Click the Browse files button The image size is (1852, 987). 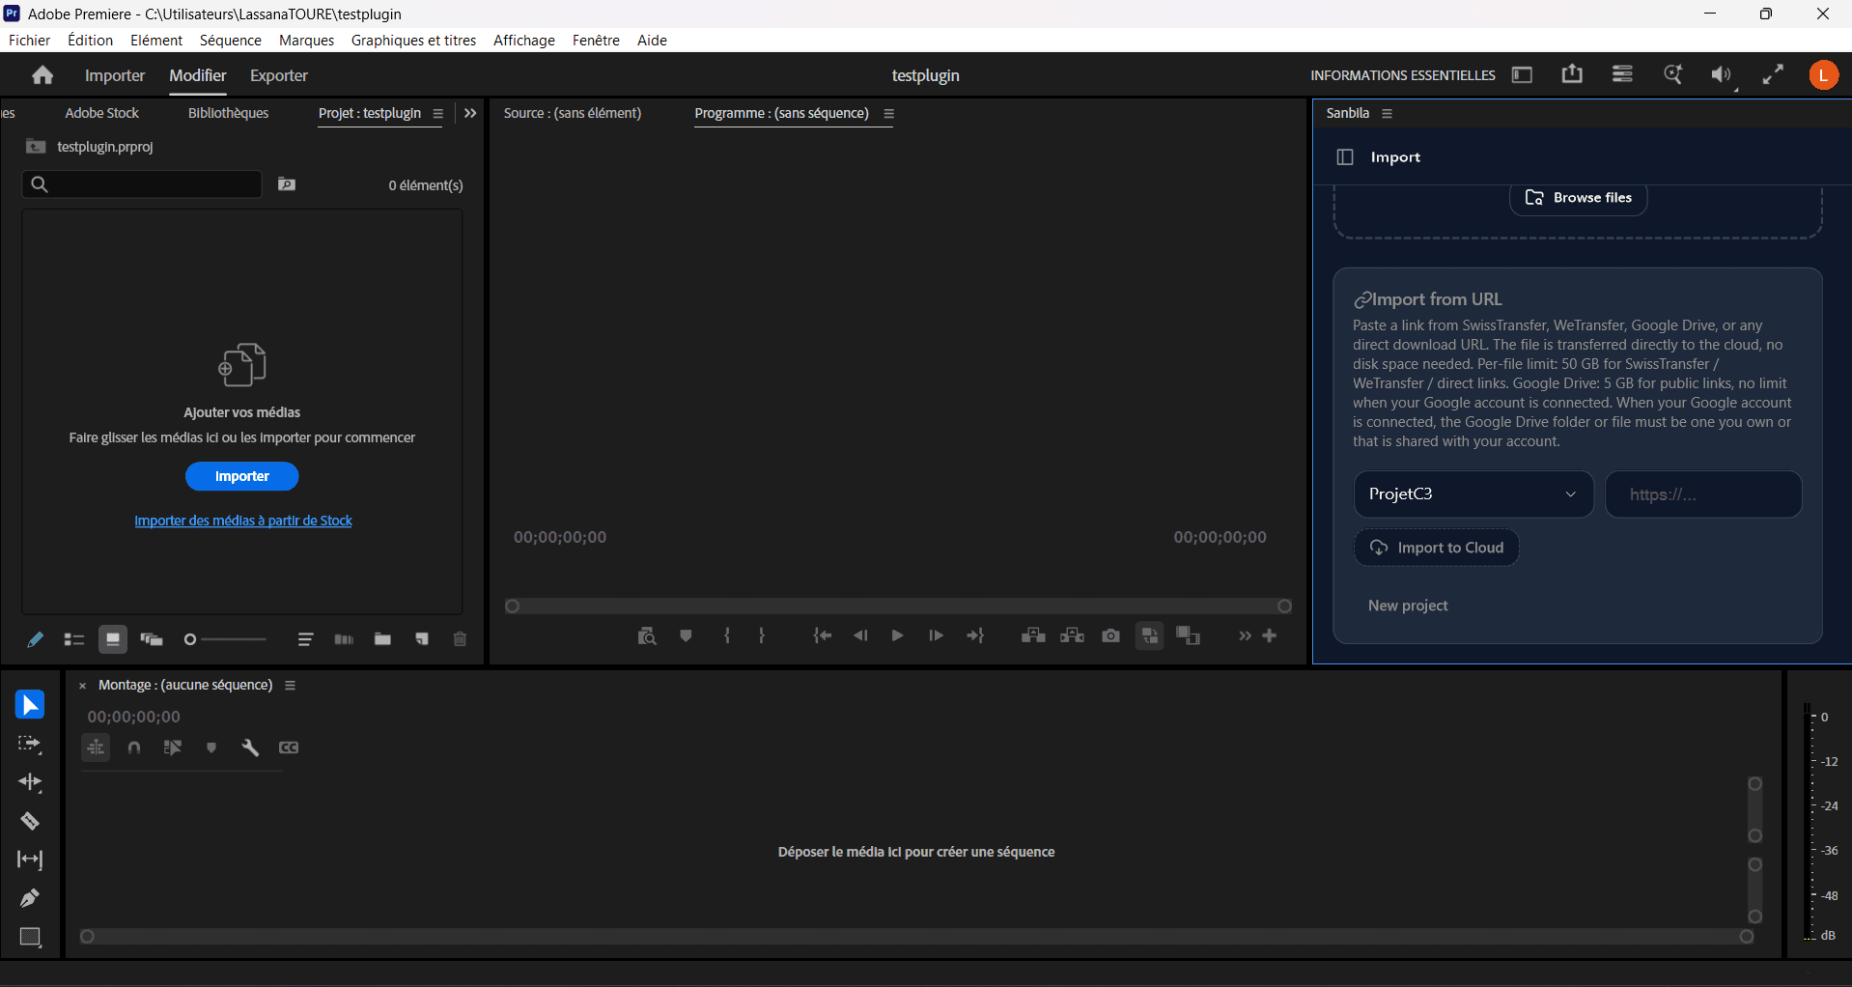coord(1578,197)
